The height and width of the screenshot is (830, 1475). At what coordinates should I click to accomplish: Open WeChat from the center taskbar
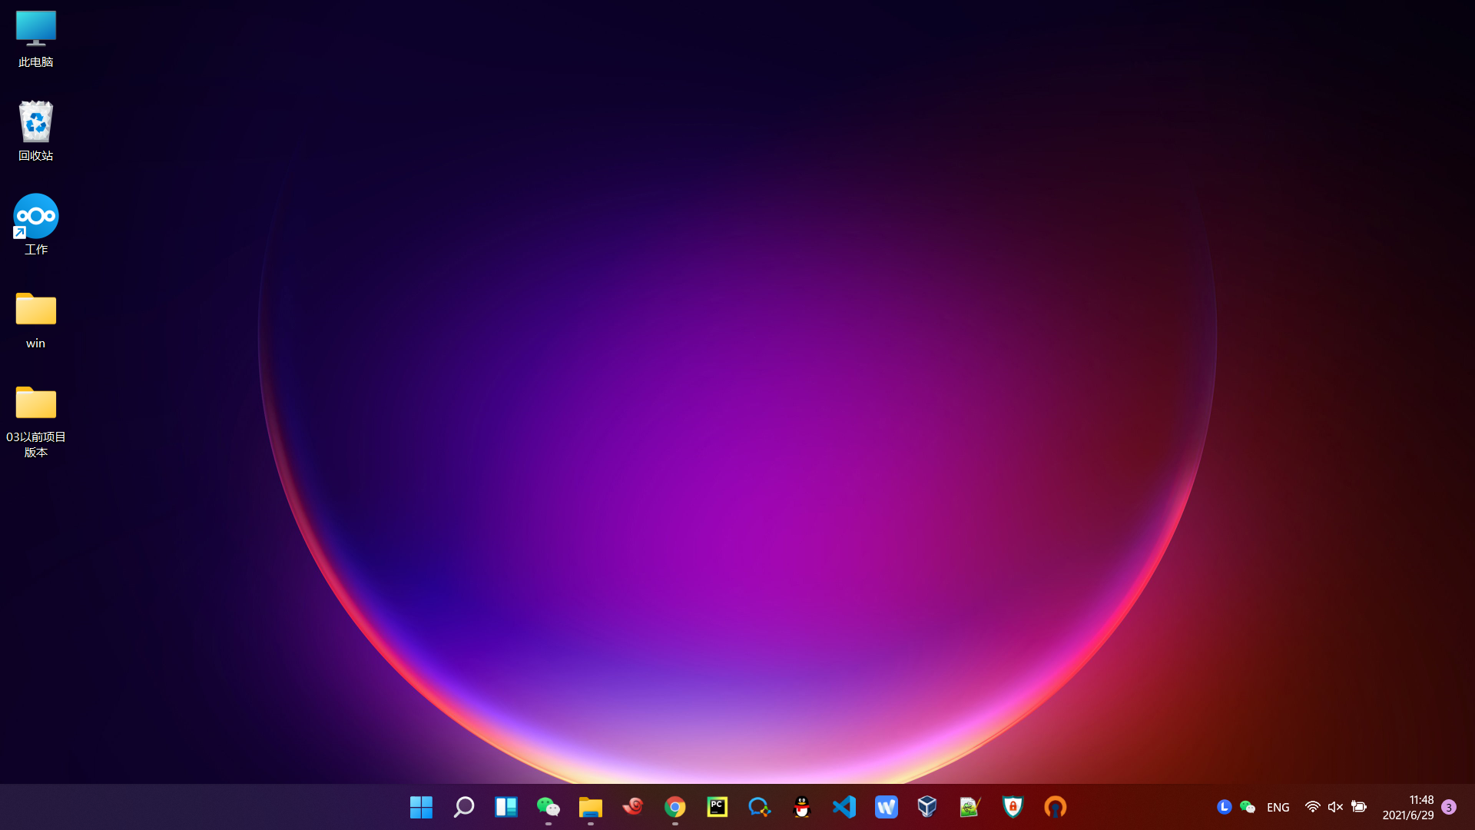pos(548,807)
